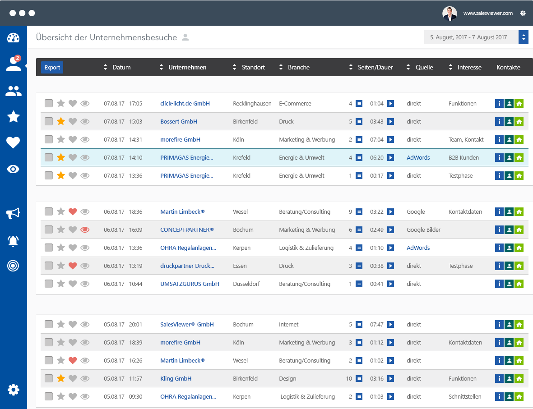Screen dimensions: 533x409
Task: Open the dashboard speedometer icon in sidebar
Action: [x=13, y=38]
